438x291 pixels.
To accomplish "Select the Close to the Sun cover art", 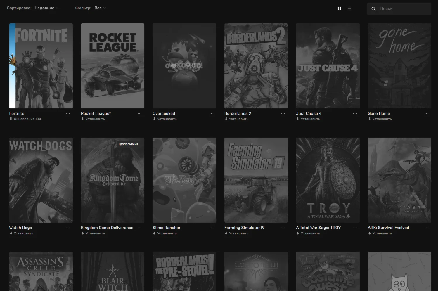I will (256, 271).
